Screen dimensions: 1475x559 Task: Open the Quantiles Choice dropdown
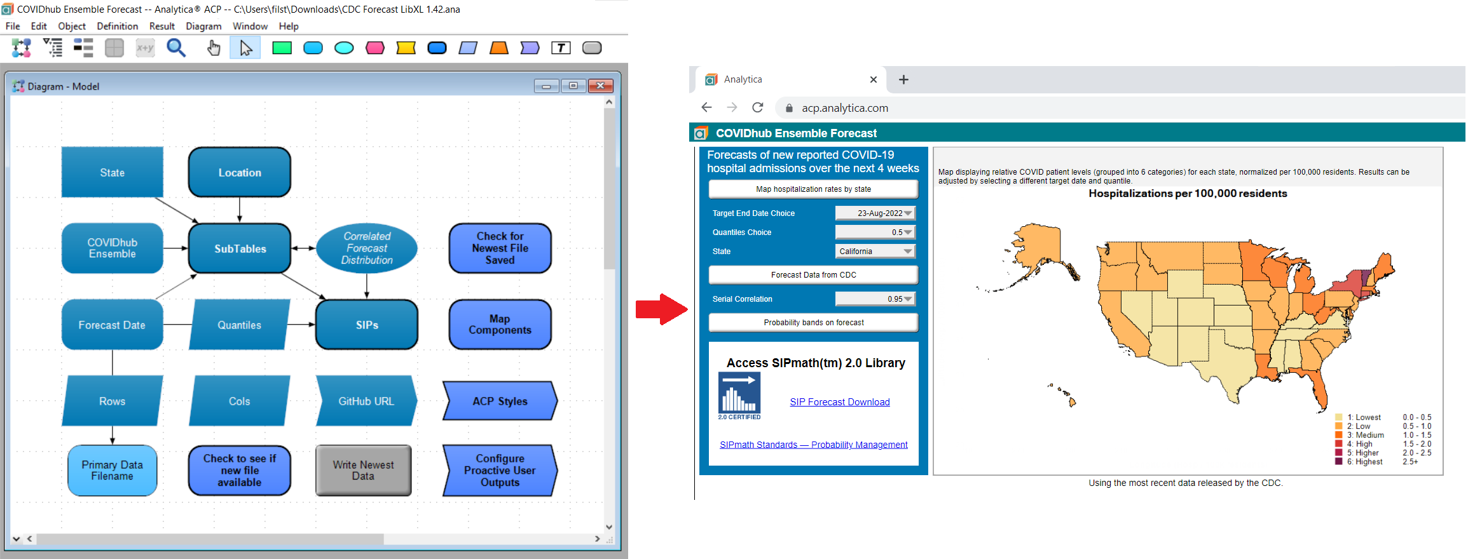[x=875, y=232]
